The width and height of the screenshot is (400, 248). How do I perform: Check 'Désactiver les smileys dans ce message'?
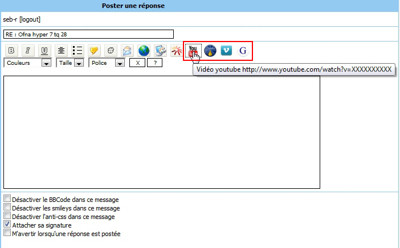[x=7, y=208]
